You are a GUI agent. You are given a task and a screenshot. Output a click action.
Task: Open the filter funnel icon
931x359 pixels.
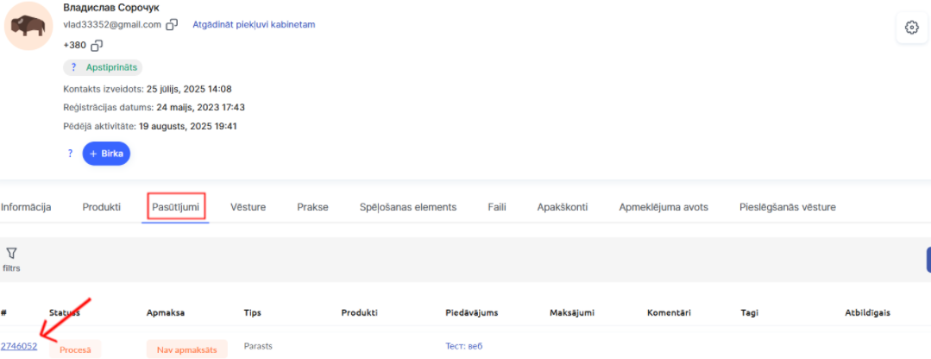(x=10, y=254)
